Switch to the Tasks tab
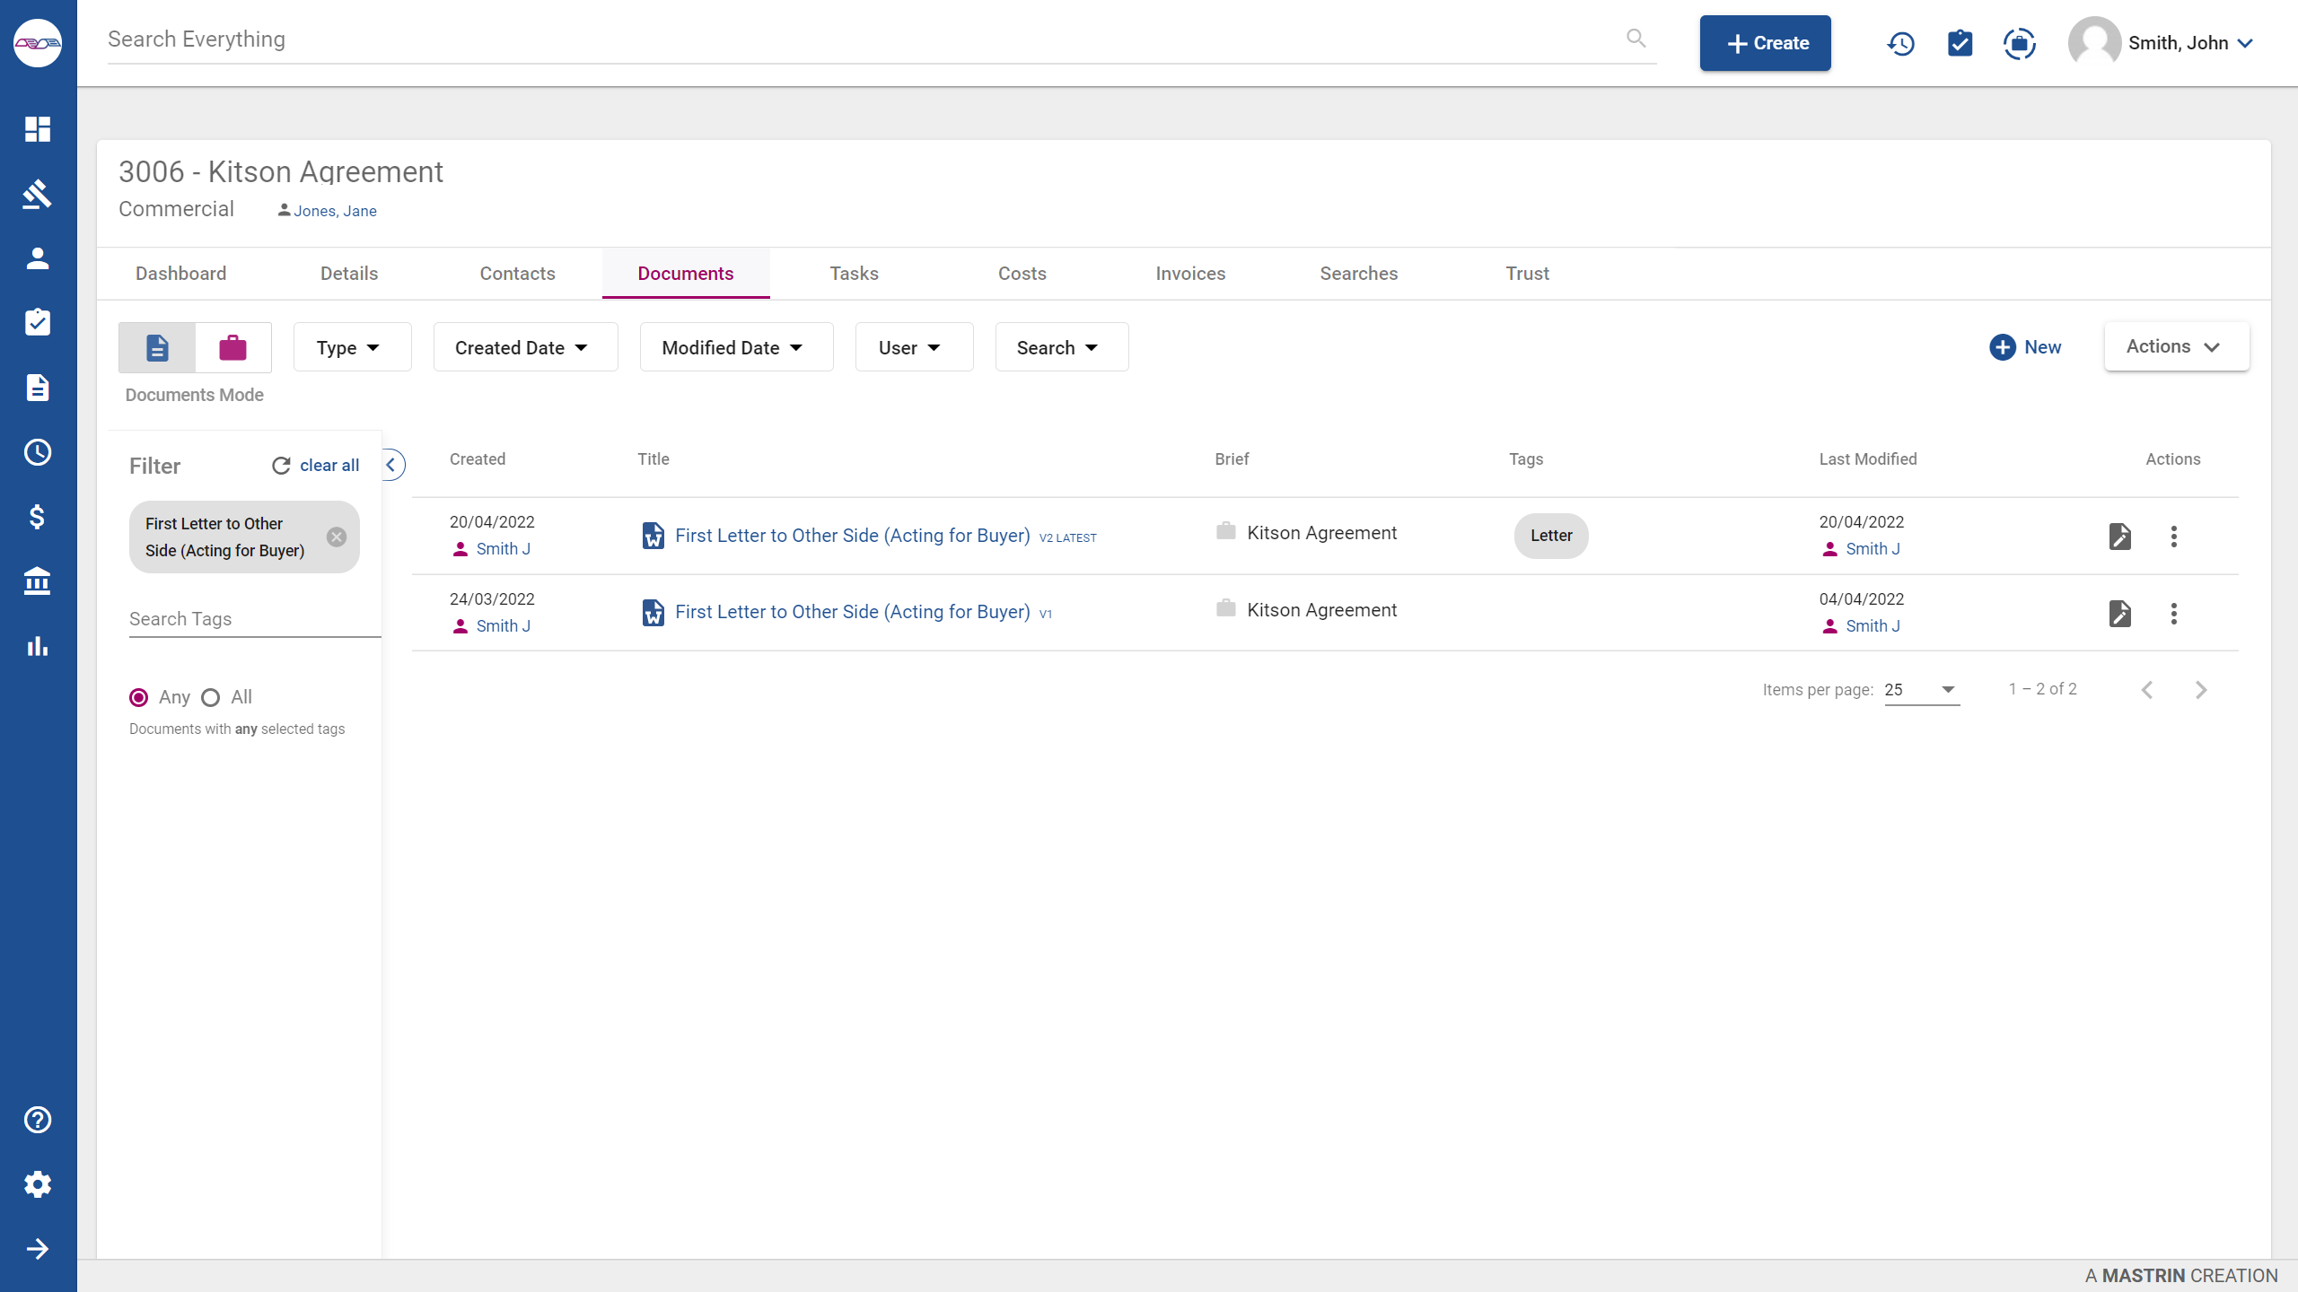 pyautogui.click(x=852, y=273)
